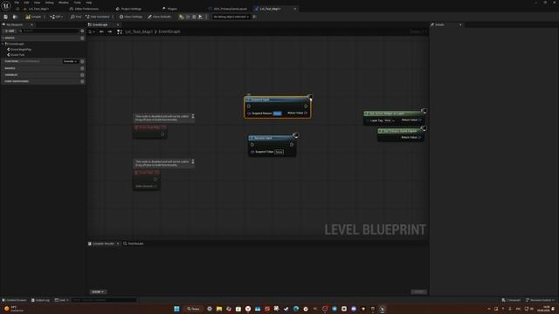Open the Diff dropdown in the toolbar
559x314 pixels.
click(x=56, y=17)
